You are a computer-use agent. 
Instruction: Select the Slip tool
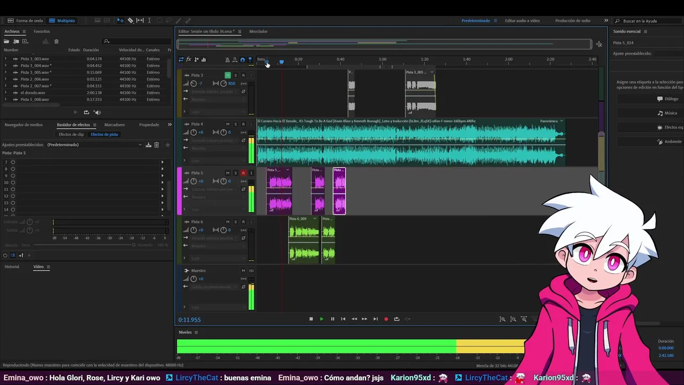tap(140, 20)
